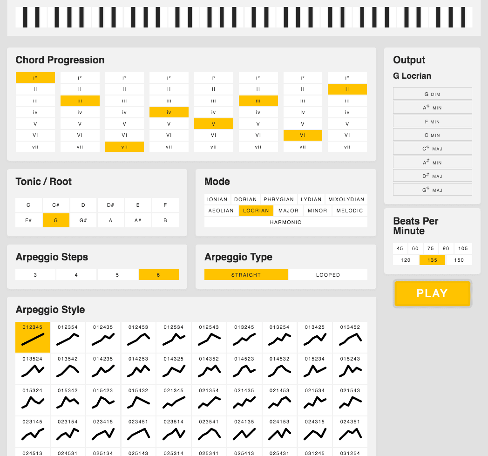This screenshot has width=488, height=456.
Task: Toggle chord II in the last column
Action: (x=347, y=88)
